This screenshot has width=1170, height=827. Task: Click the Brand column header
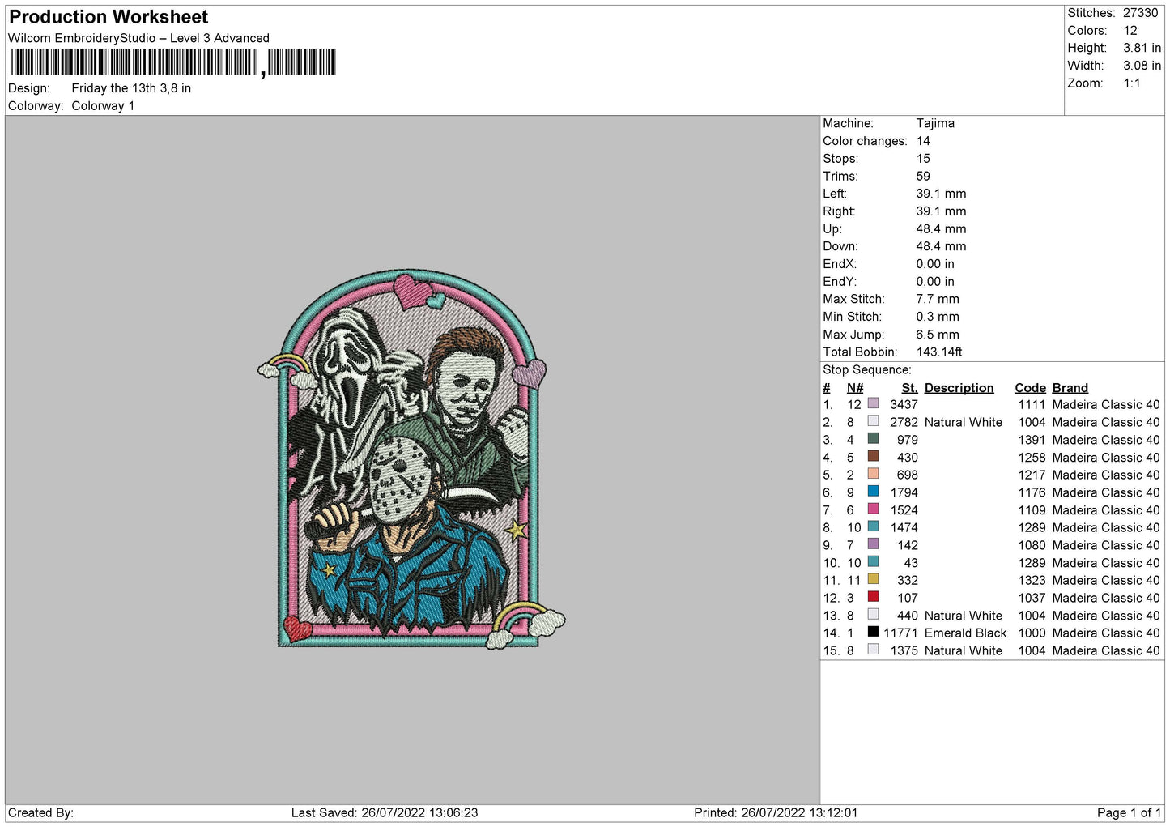click(1070, 388)
